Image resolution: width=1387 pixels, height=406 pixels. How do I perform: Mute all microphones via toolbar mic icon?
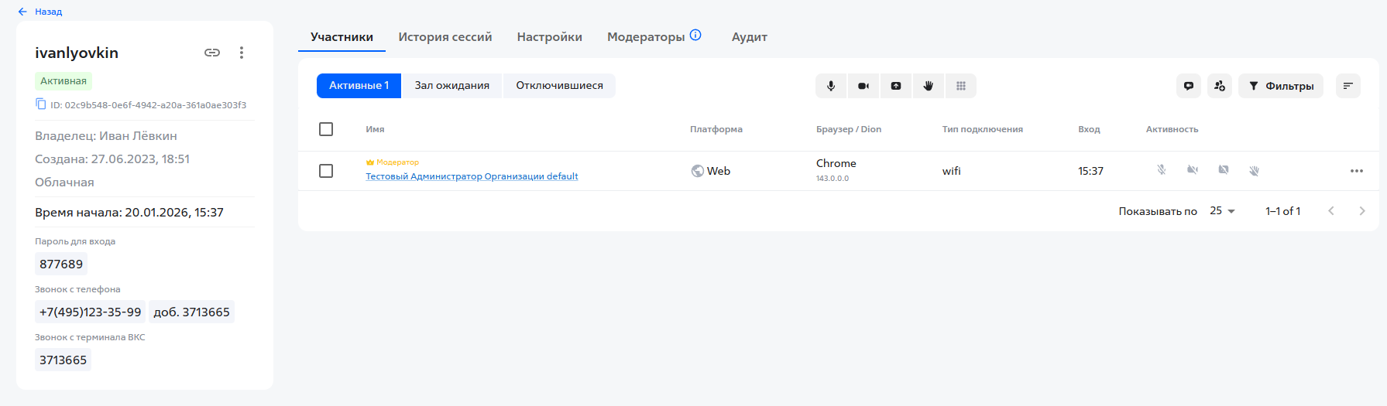pos(831,86)
